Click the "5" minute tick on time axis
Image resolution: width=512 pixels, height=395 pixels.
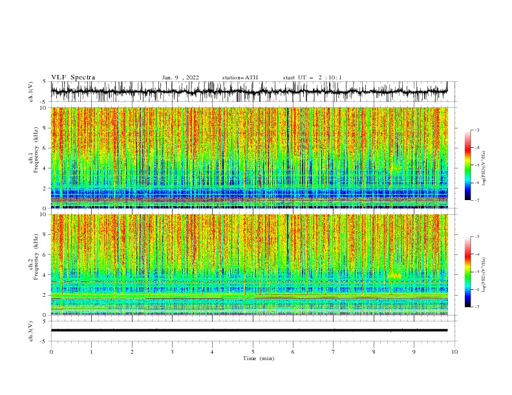coord(253,352)
